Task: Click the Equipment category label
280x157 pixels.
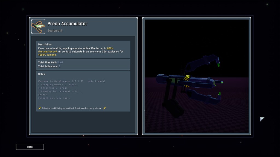Action: (55, 31)
